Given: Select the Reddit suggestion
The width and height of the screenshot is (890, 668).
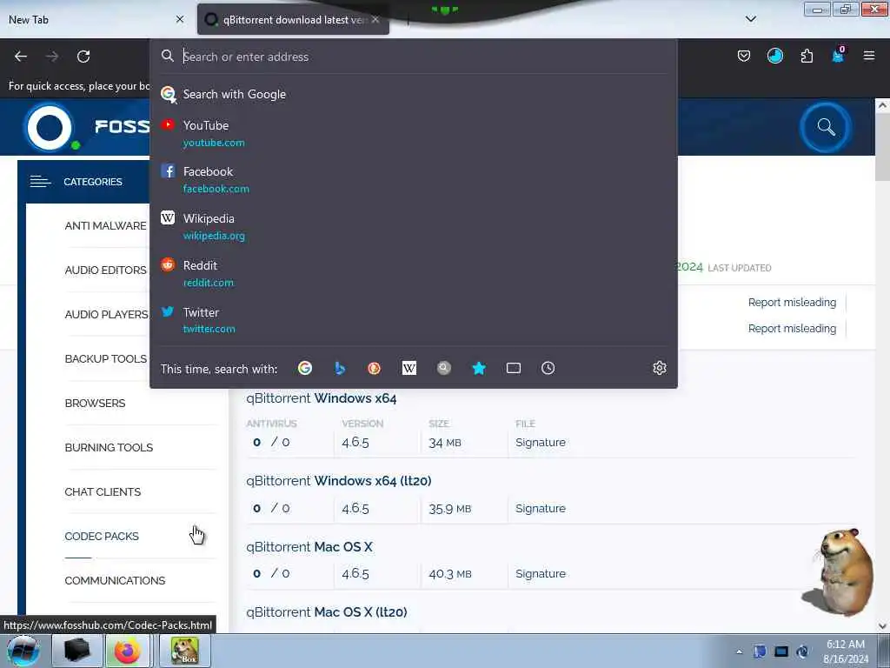Looking at the screenshot, I should tap(413, 273).
